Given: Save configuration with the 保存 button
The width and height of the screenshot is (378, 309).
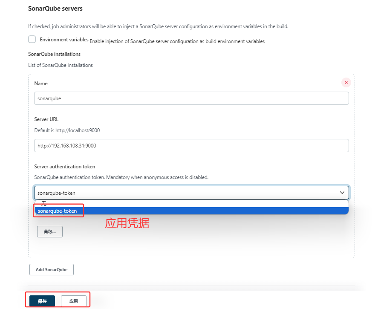Looking at the screenshot, I should pos(42,301).
